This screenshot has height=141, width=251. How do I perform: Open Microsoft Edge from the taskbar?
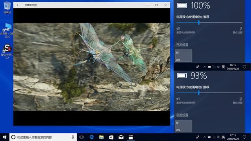91,137
